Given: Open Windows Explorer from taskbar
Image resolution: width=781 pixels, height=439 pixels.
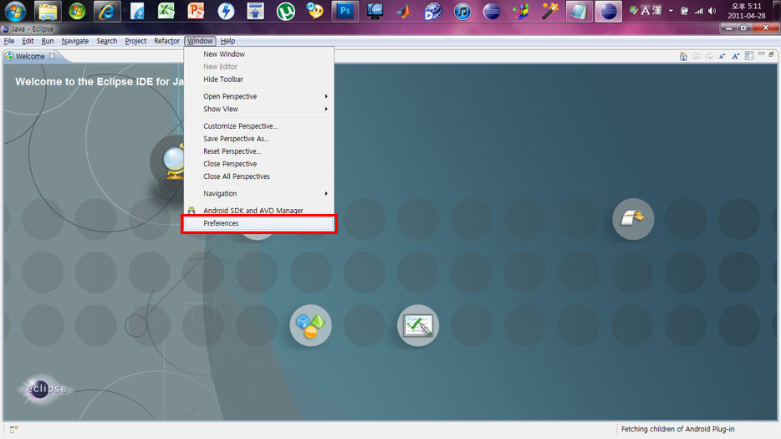Looking at the screenshot, I should [x=48, y=12].
